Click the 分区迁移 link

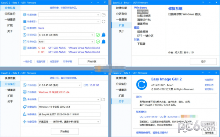point(54,62)
